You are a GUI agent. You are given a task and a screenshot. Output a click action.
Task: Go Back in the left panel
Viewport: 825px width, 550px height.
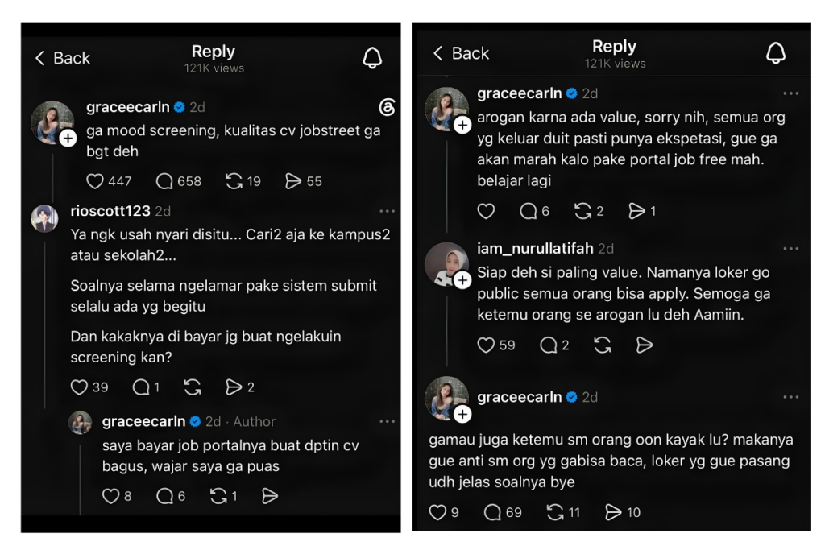(x=62, y=58)
